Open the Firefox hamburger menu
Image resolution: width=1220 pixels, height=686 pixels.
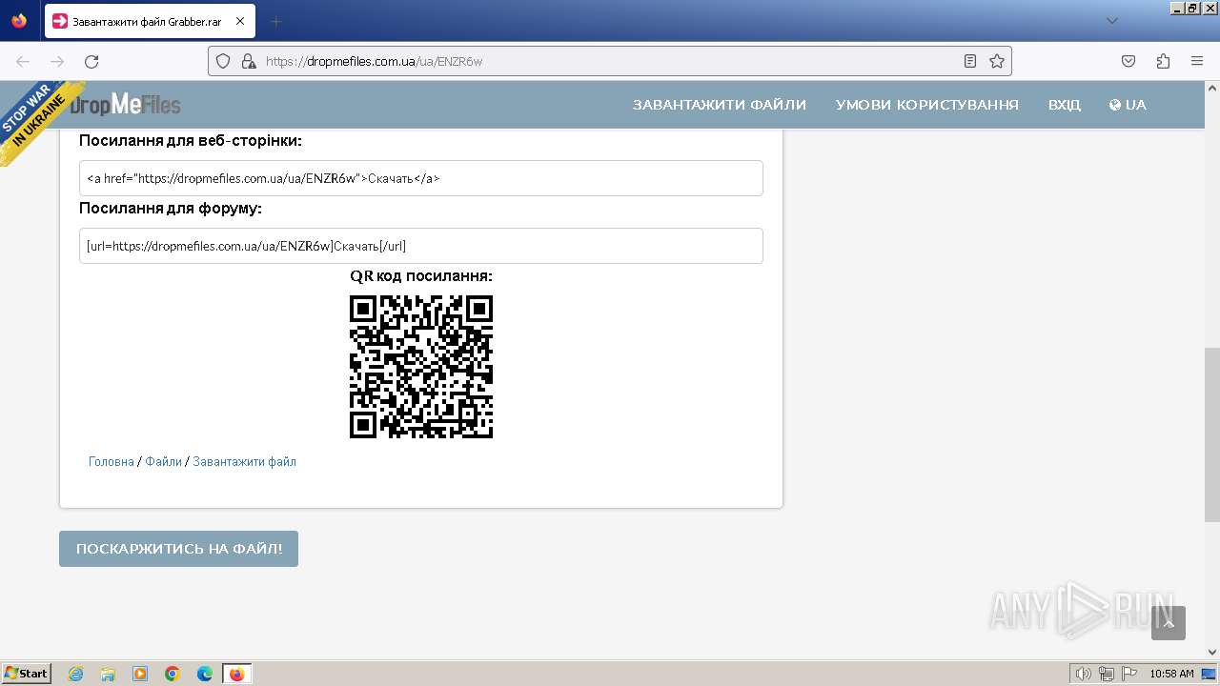[1197, 61]
